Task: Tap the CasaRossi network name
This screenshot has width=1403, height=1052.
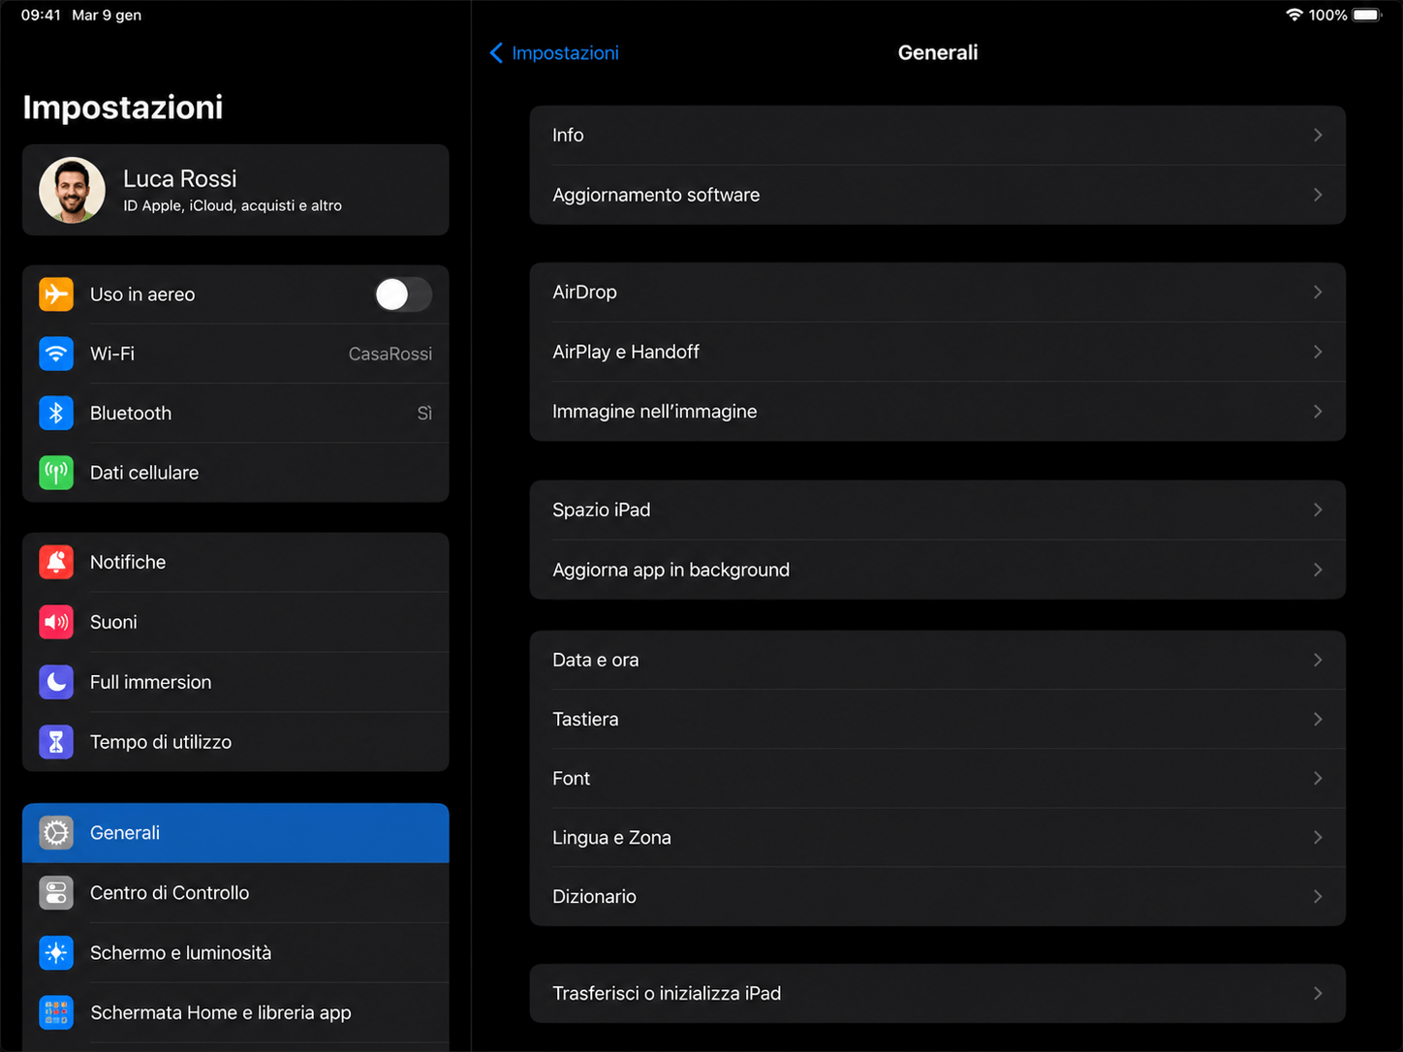Action: click(390, 355)
